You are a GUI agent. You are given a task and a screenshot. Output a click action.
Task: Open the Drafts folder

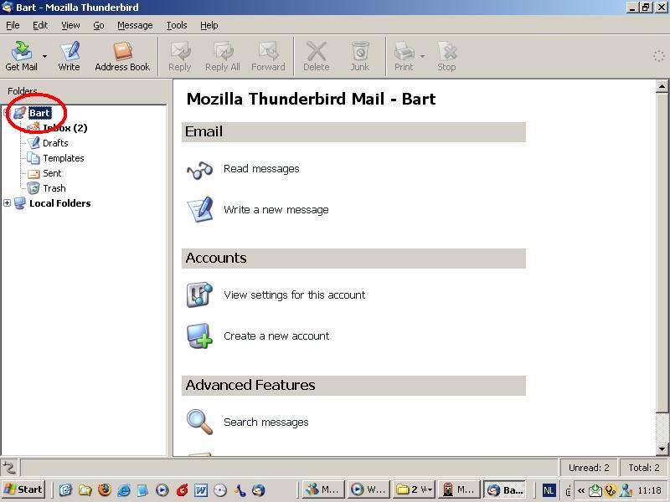[x=55, y=143]
